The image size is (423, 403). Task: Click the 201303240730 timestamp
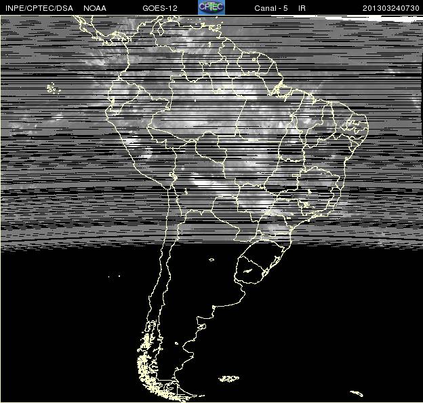391,8
